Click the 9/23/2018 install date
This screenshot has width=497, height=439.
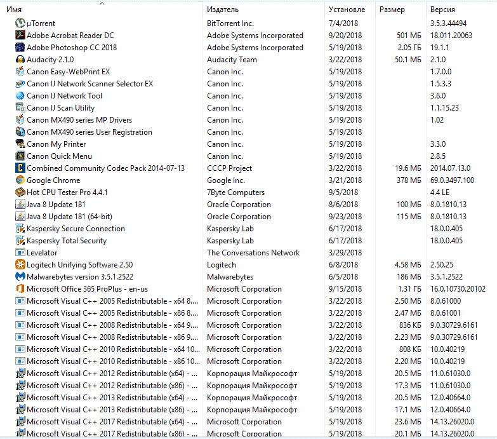(345, 217)
